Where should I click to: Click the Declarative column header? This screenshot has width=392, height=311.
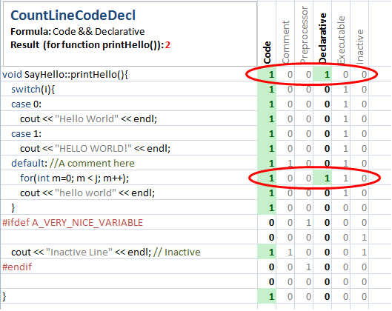pos(322,39)
